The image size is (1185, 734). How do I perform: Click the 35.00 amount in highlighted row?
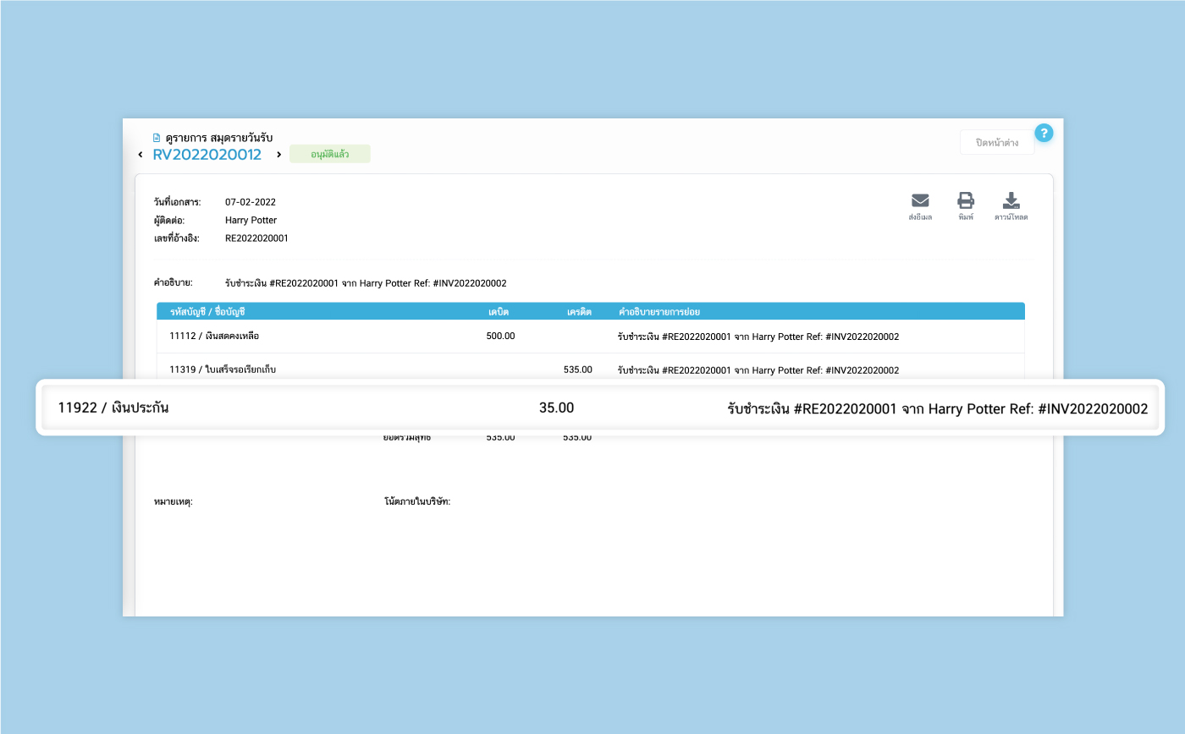pos(556,408)
